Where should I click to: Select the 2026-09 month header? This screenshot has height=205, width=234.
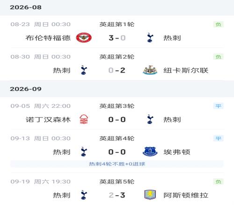tap(117, 89)
